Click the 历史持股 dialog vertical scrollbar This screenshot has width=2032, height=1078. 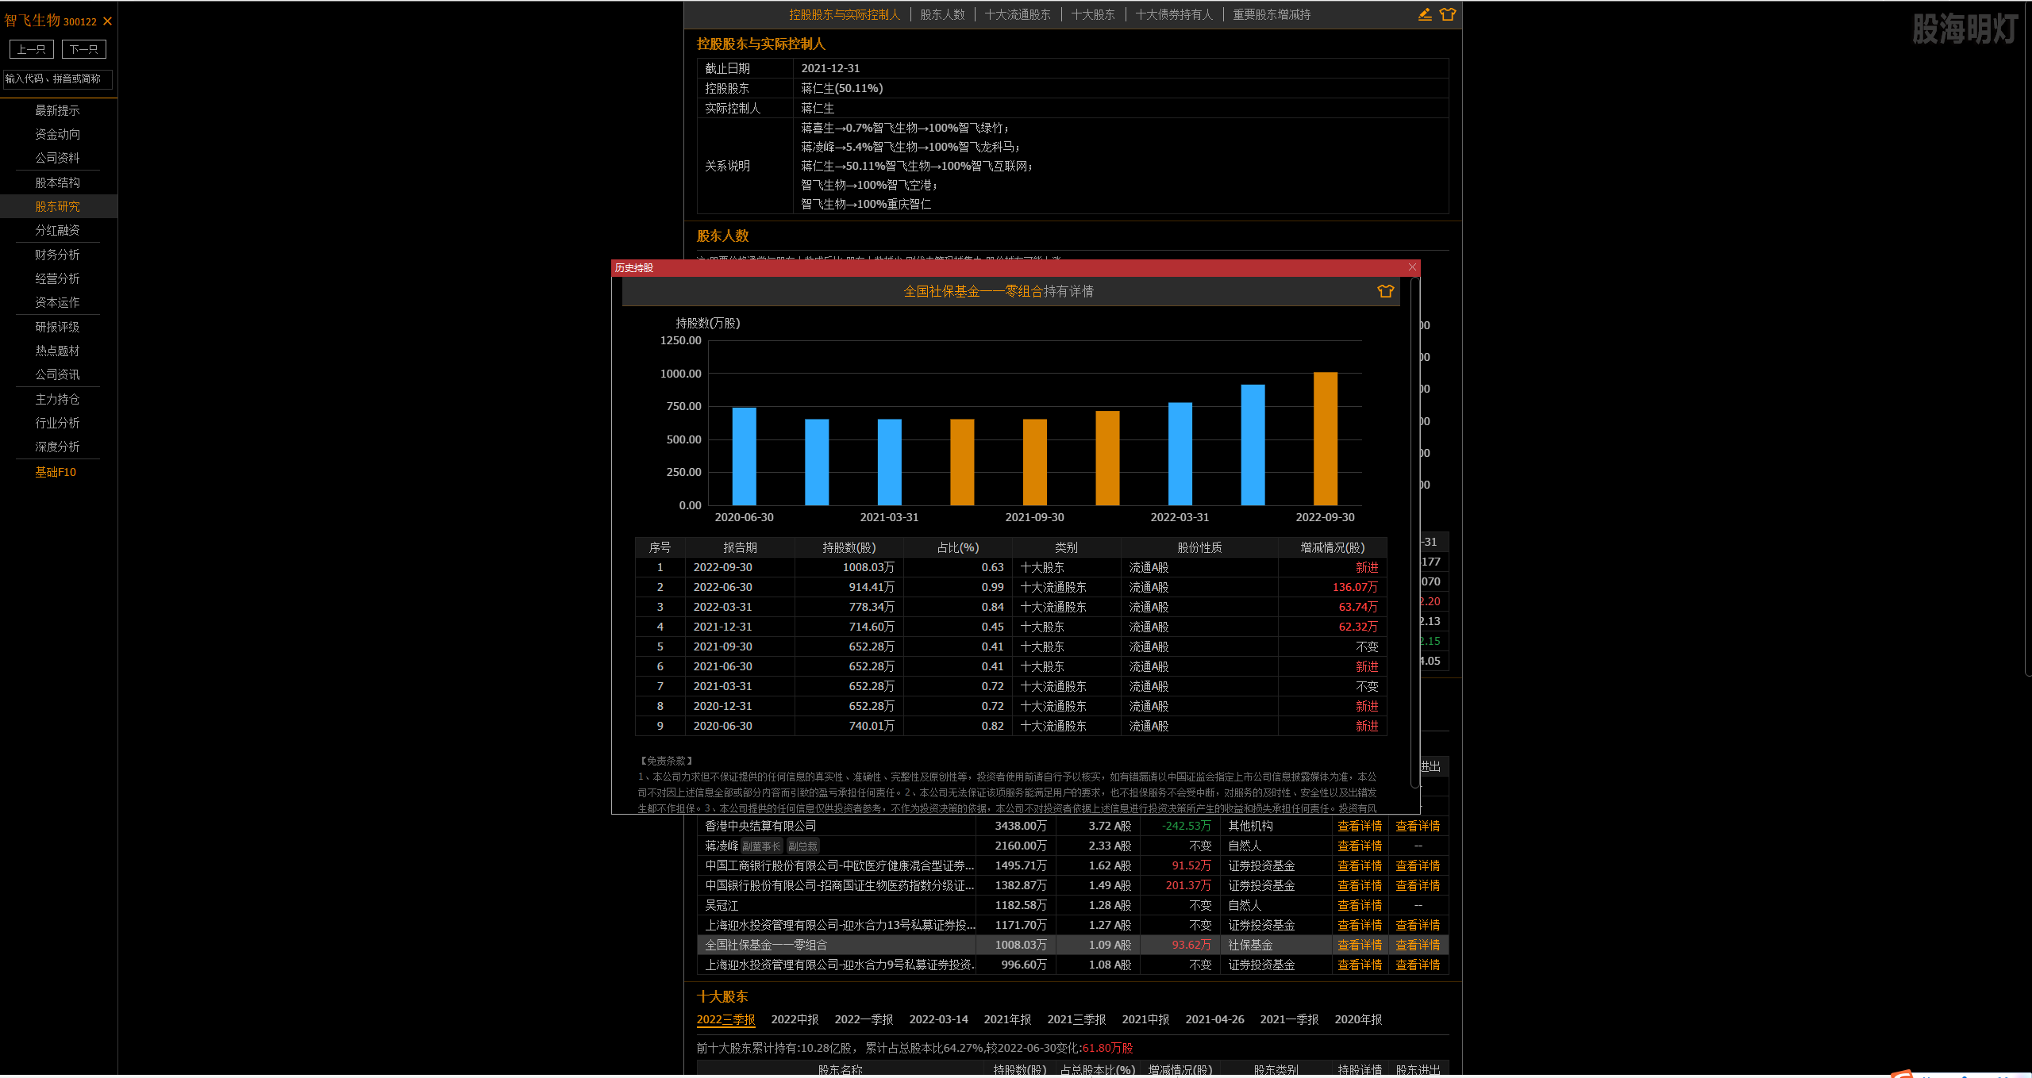(1414, 531)
